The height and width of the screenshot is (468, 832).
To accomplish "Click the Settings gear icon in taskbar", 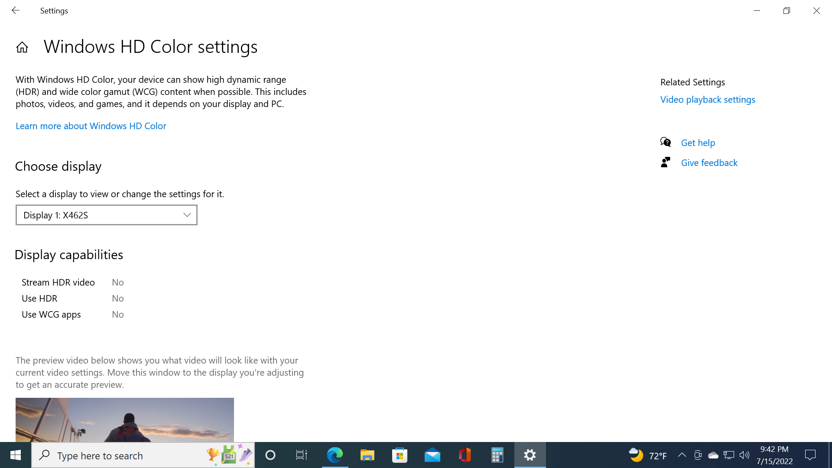I will [x=530, y=455].
